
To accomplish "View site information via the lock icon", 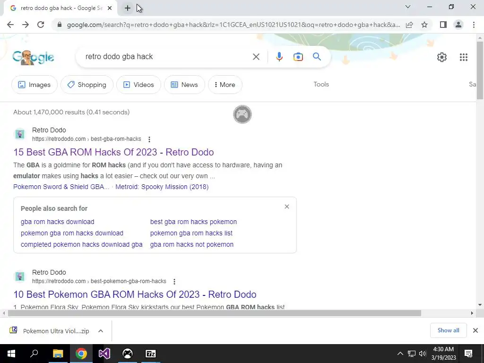I will (x=60, y=25).
